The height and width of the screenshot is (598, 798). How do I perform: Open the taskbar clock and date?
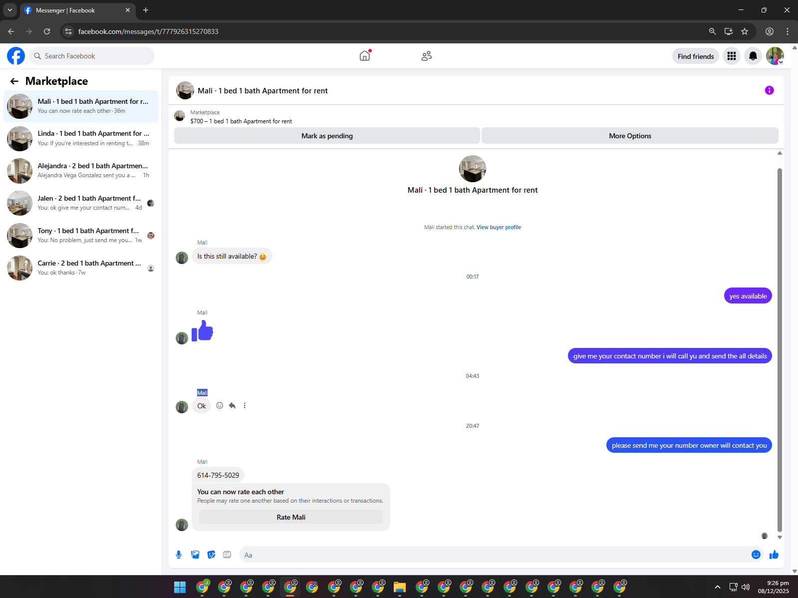pyautogui.click(x=774, y=587)
